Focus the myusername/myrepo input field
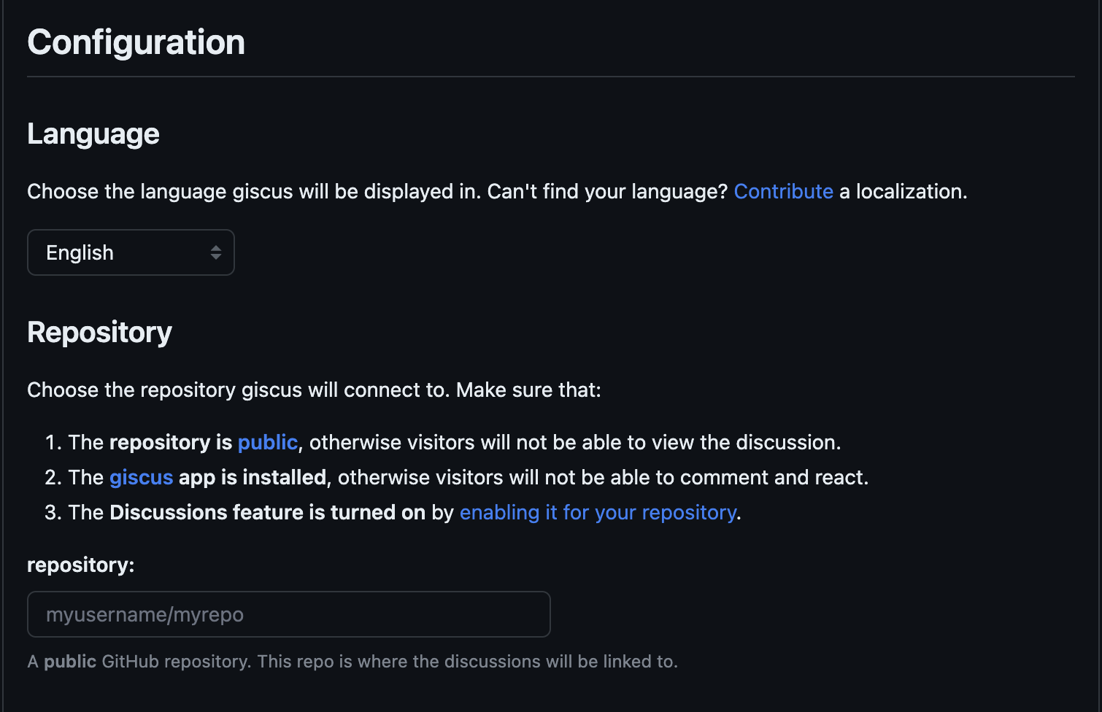The width and height of the screenshot is (1102, 712). tap(289, 614)
